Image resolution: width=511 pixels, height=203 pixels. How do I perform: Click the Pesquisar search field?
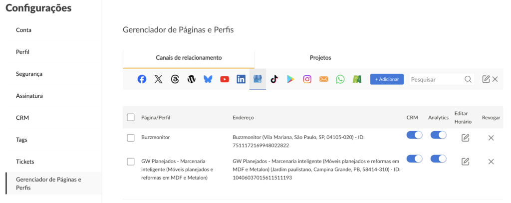tap(436, 79)
